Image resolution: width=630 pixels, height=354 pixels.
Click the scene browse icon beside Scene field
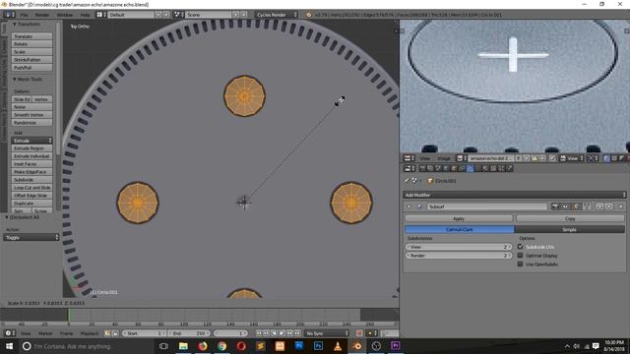point(178,15)
